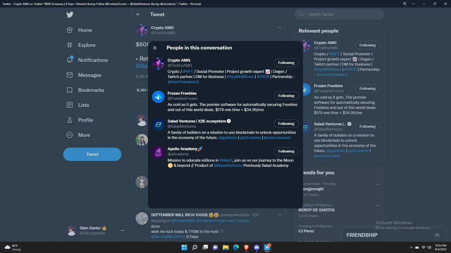
Task: Open the title bar three-dot menu
Action: coord(414,4)
